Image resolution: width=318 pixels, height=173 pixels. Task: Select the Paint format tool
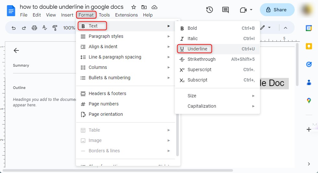[x=55, y=28]
